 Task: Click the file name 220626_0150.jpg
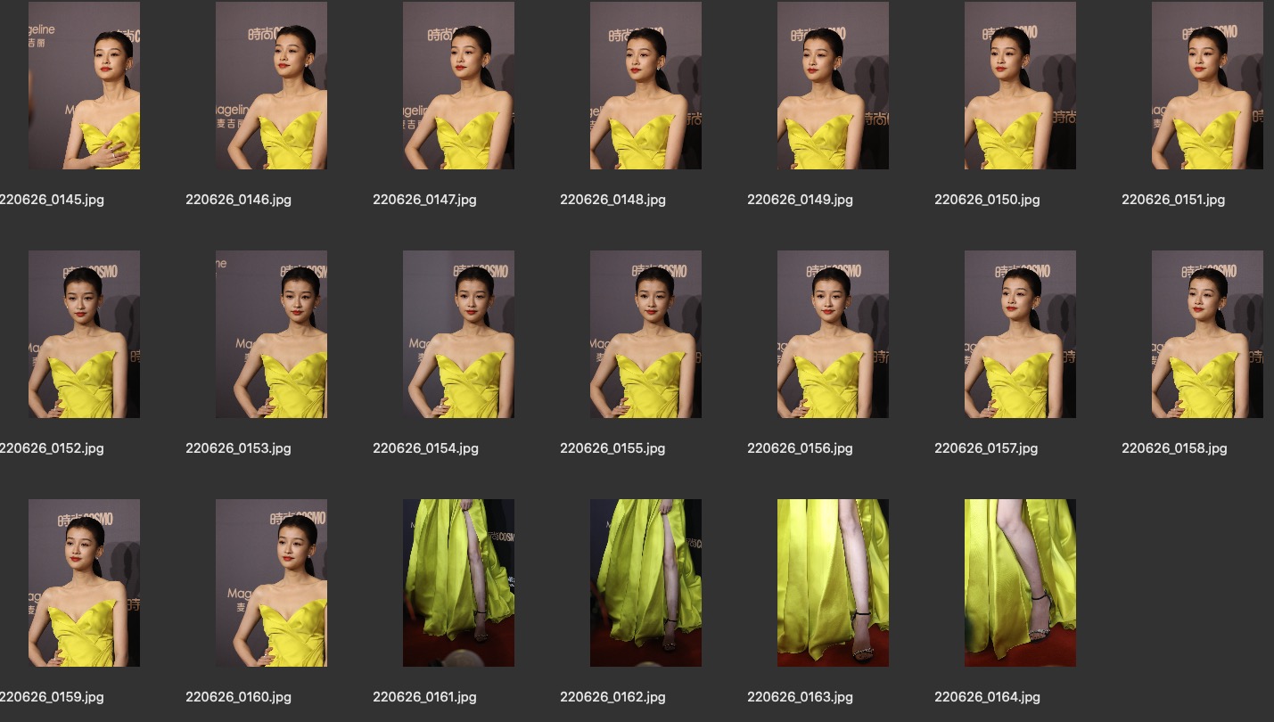pos(987,200)
